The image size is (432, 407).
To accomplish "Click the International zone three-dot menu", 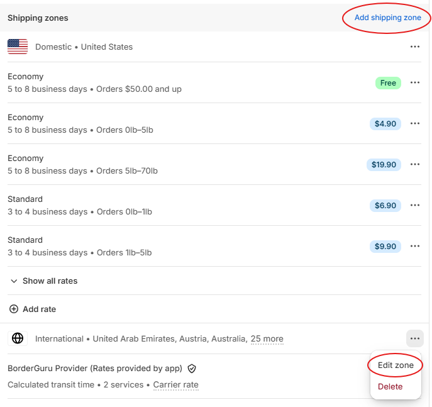I will click(414, 338).
